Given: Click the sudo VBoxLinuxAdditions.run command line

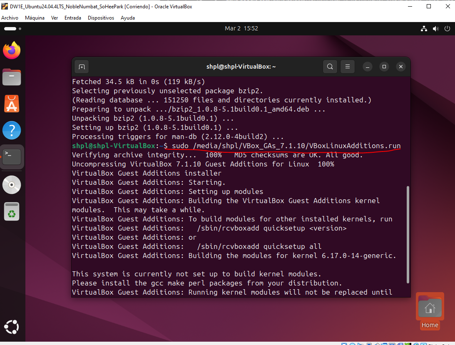Looking at the screenshot, I should pos(236,146).
